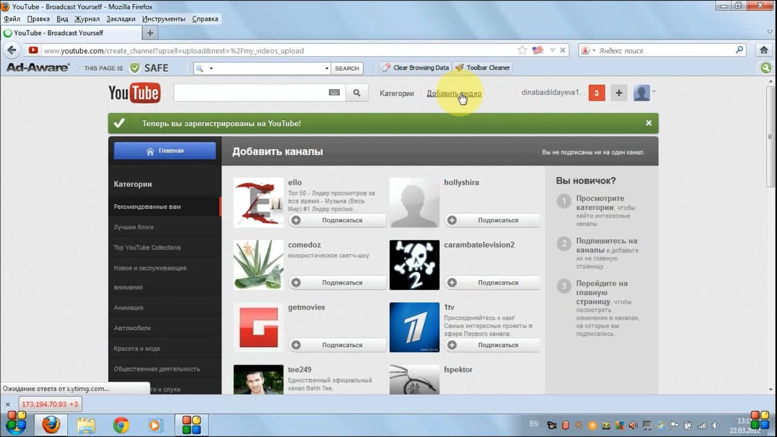Open Chrome from the Windows taskbar
777x437 pixels.
coord(121,425)
